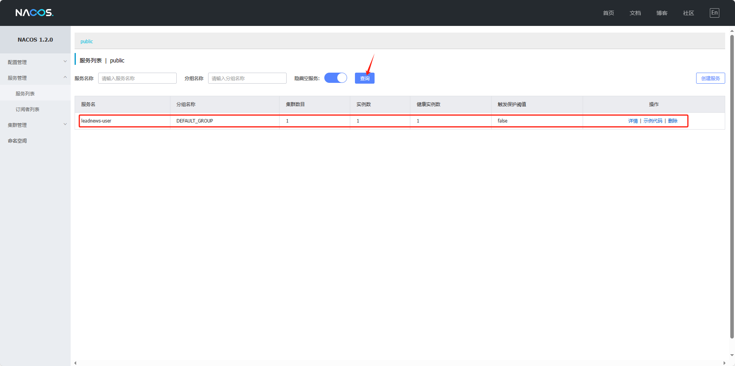Open the 命名空间 sidebar item

[x=17, y=141]
